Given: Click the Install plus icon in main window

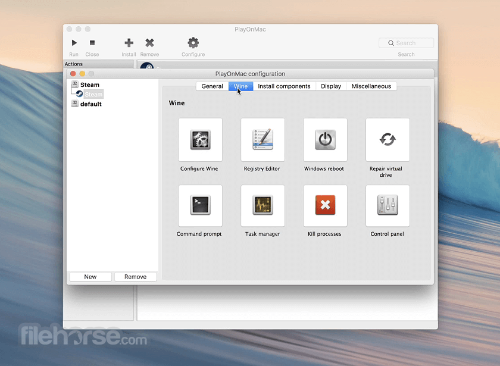Looking at the screenshot, I should [129, 43].
